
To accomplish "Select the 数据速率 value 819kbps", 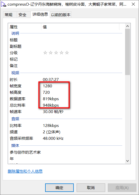I will pos(51,99).
